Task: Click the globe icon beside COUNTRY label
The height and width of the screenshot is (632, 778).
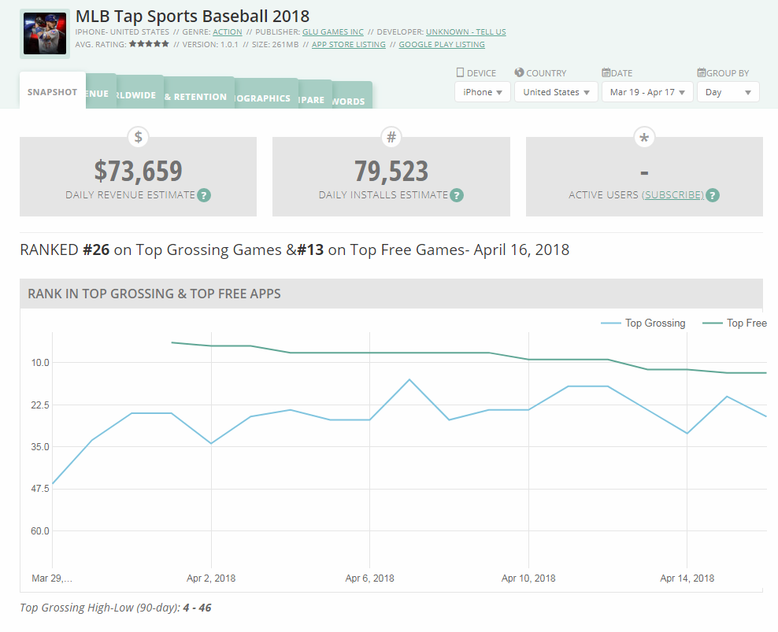Action: [519, 72]
